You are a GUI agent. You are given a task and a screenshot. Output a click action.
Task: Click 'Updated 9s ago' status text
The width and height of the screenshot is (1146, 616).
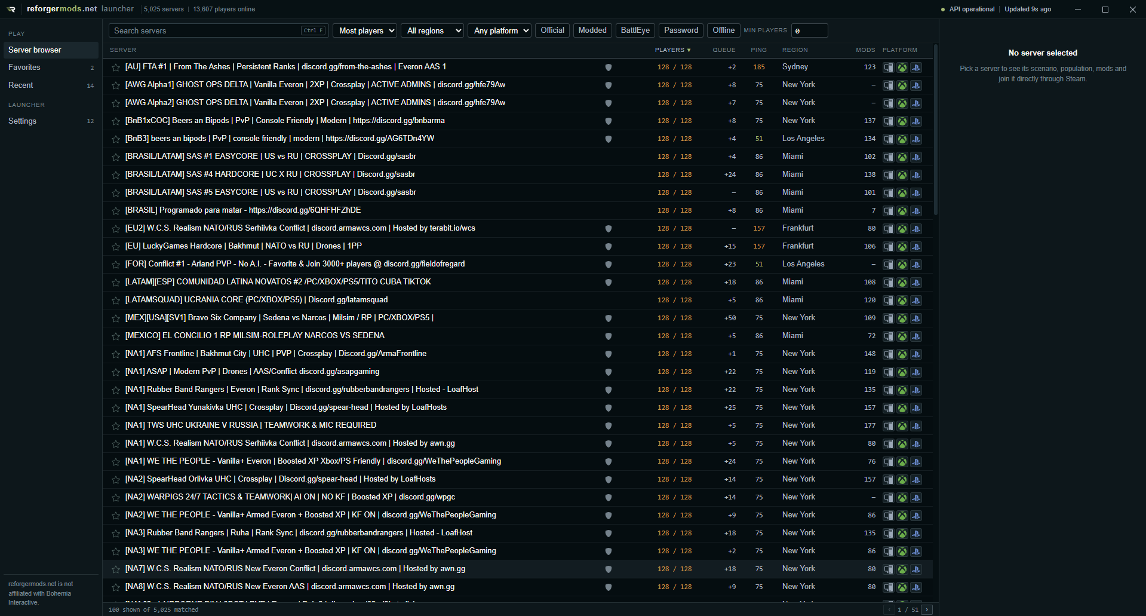click(1028, 10)
